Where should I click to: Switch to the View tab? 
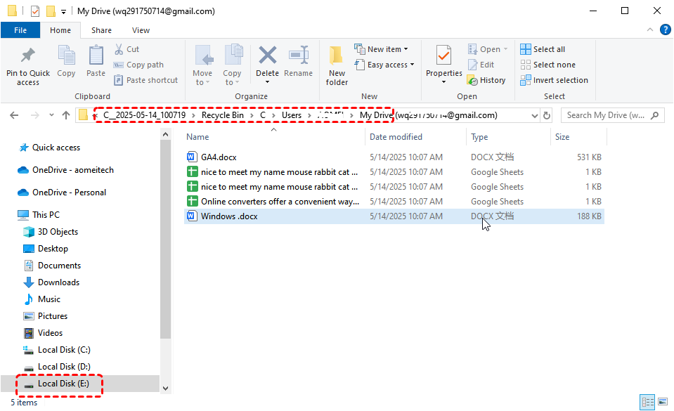141,30
